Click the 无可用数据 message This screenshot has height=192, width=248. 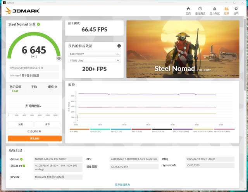click(x=33, y=106)
